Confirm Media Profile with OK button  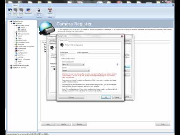tap(106, 97)
